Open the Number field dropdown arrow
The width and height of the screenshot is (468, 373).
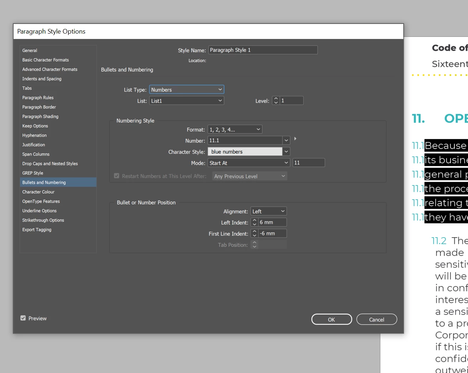point(286,140)
